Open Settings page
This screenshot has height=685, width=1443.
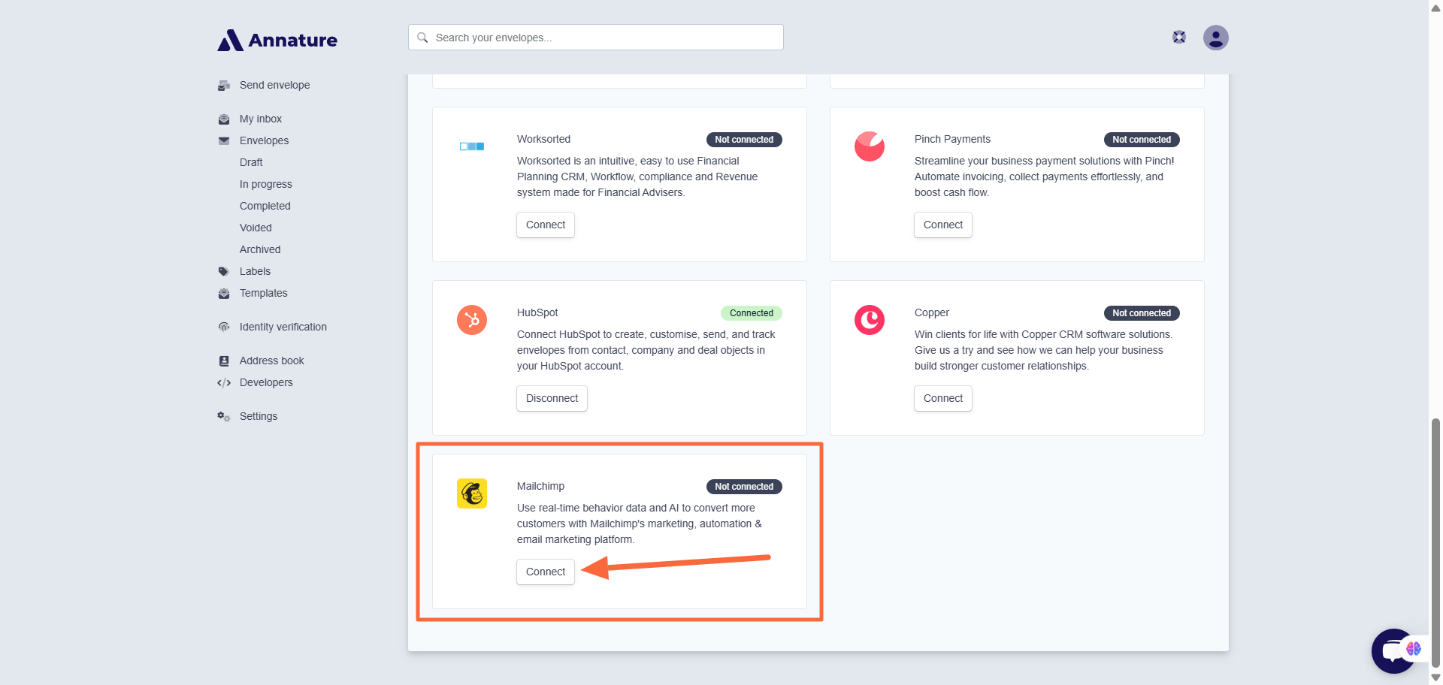(x=259, y=416)
